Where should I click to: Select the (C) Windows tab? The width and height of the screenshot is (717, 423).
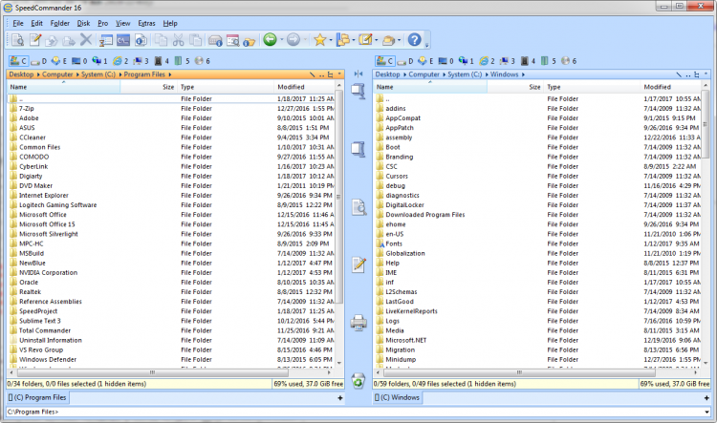click(397, 397)
